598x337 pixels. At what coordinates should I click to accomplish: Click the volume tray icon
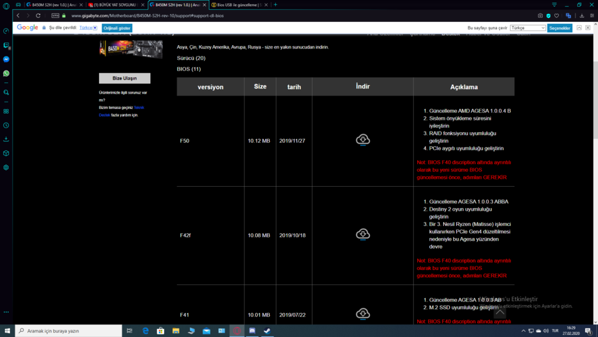tap(546, 331)
